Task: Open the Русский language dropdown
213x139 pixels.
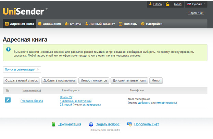Action: tap(196, 4)
